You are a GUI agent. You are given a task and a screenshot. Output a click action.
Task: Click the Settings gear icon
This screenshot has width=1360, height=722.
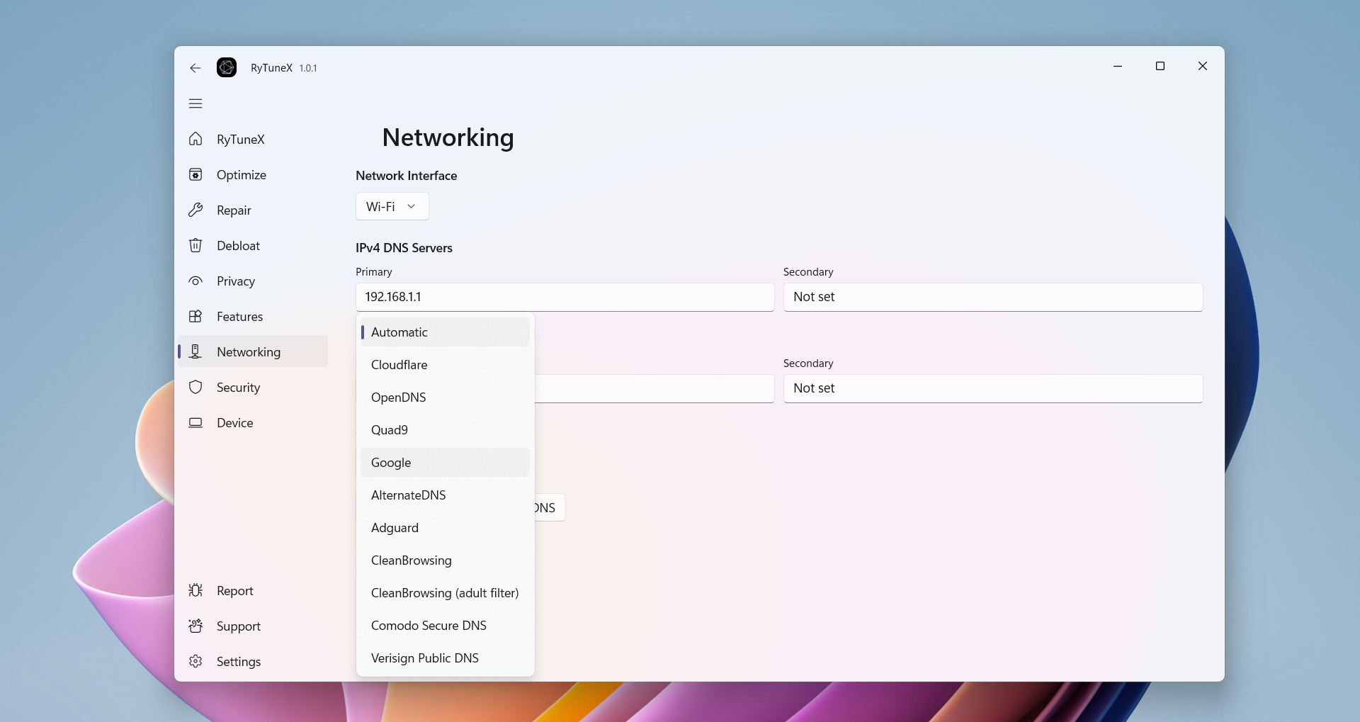[195, 661]
